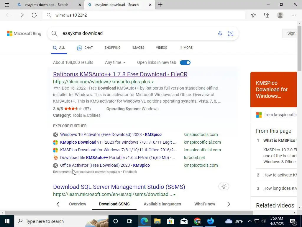302x227 pixels.
Task: Open Google Chrome from taskbar
Action: (197, 221)
